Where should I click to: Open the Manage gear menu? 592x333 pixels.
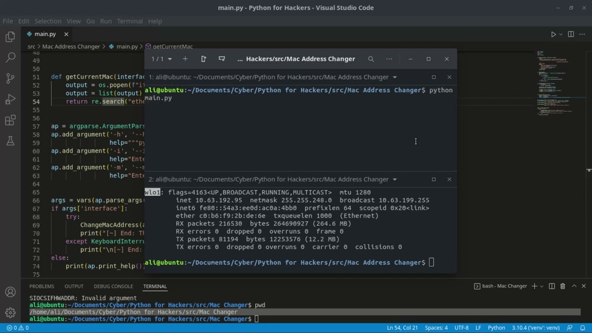pyautogui.click(x=10, y=313)
